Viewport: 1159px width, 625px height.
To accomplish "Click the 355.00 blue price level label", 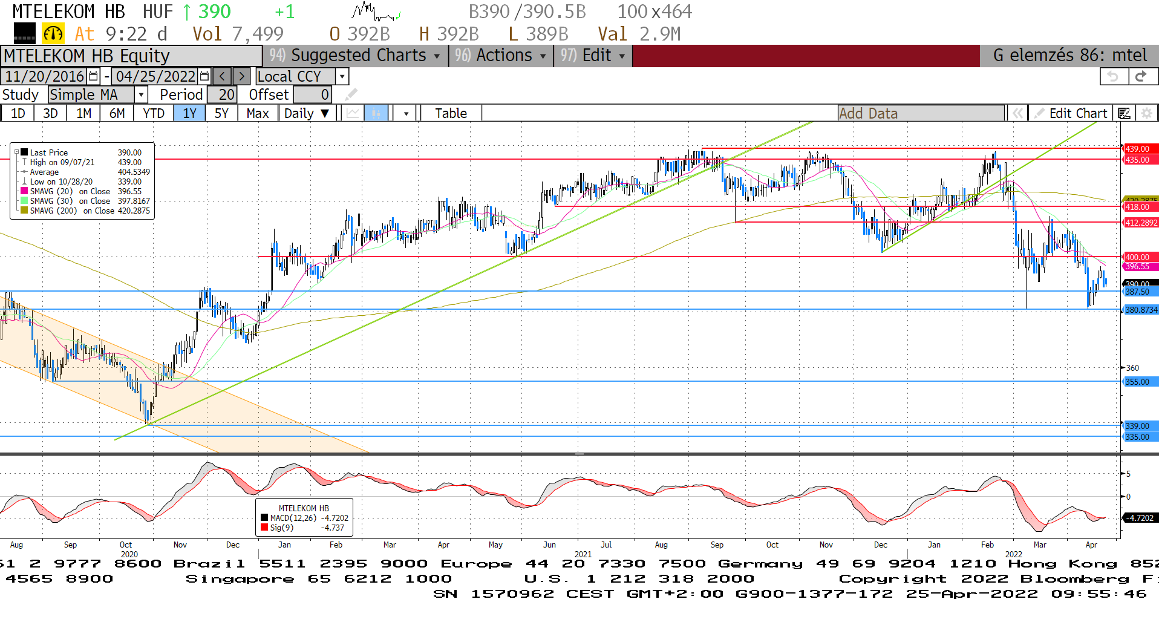I will click(1140, 382).
